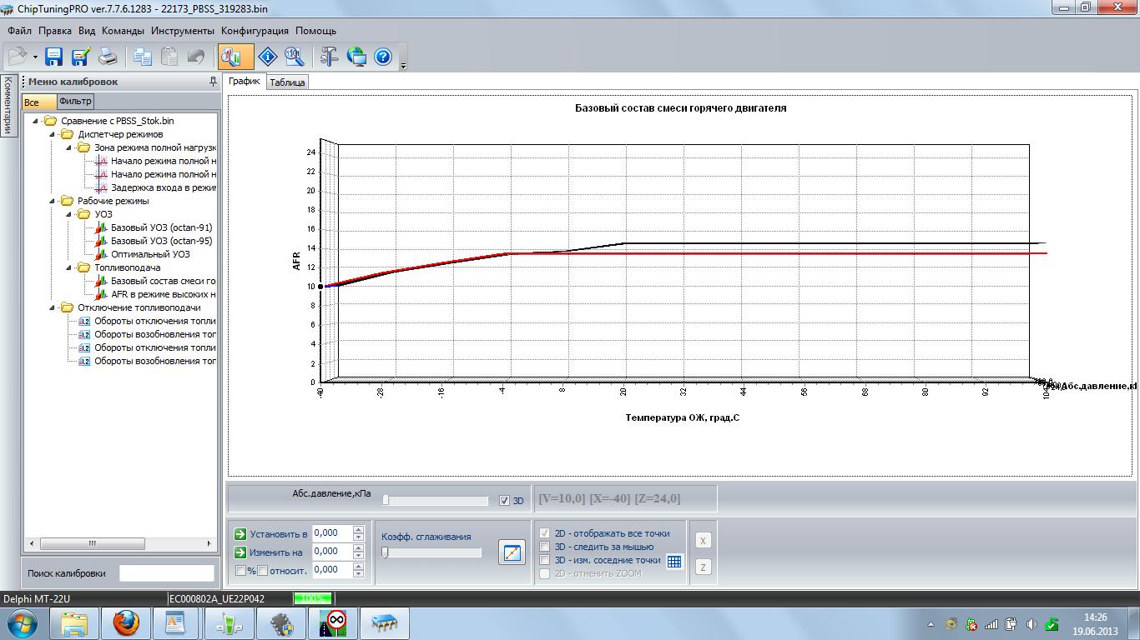Click the 'Абс.давление,кПа' slider
1140x640 pixels.
pos(436,501)
